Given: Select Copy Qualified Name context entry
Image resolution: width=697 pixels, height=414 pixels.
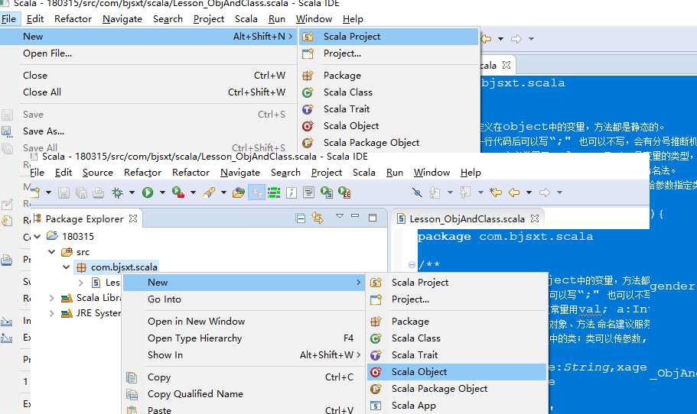Looking at the screenshot, I should pyautogui.click(x=243, y=394).
